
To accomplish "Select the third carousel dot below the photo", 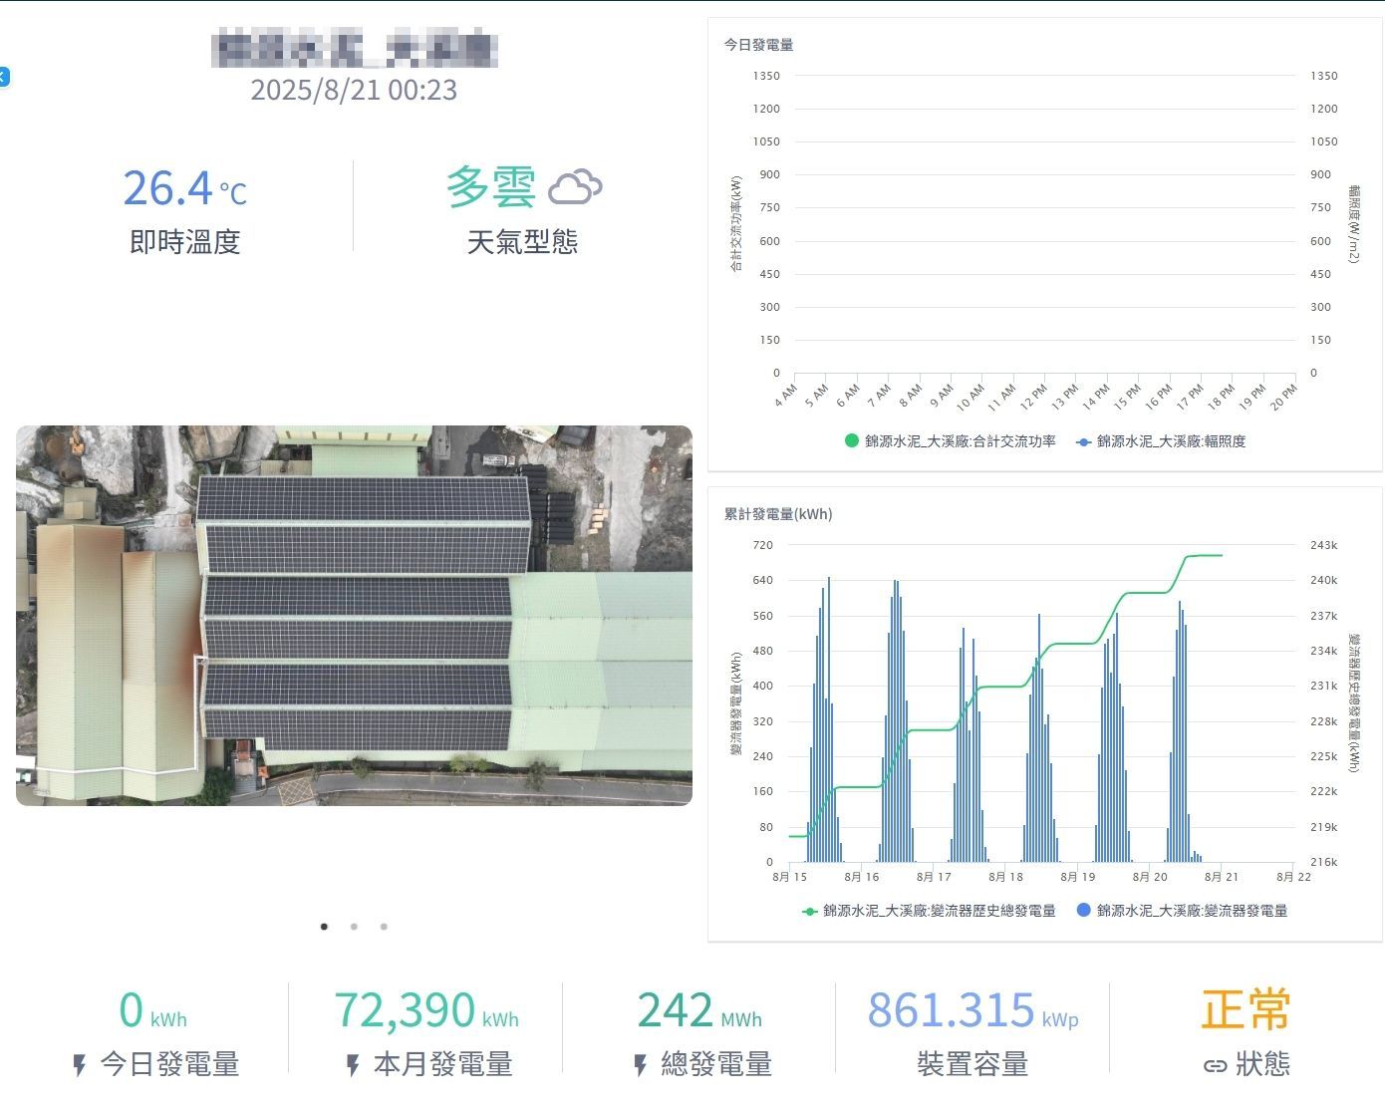I will click(x=383, y=927).
